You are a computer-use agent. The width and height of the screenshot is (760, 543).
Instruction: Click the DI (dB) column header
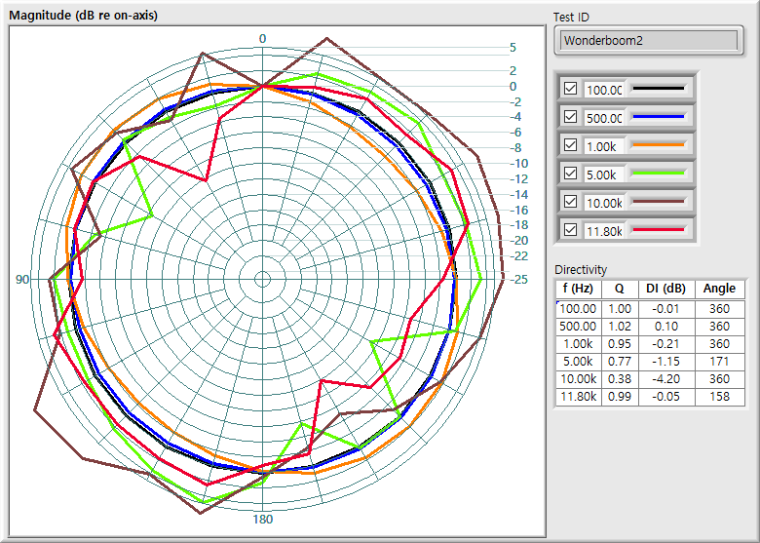click(x=665, y=289)
